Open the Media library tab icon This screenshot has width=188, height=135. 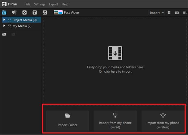click(4, 13)
